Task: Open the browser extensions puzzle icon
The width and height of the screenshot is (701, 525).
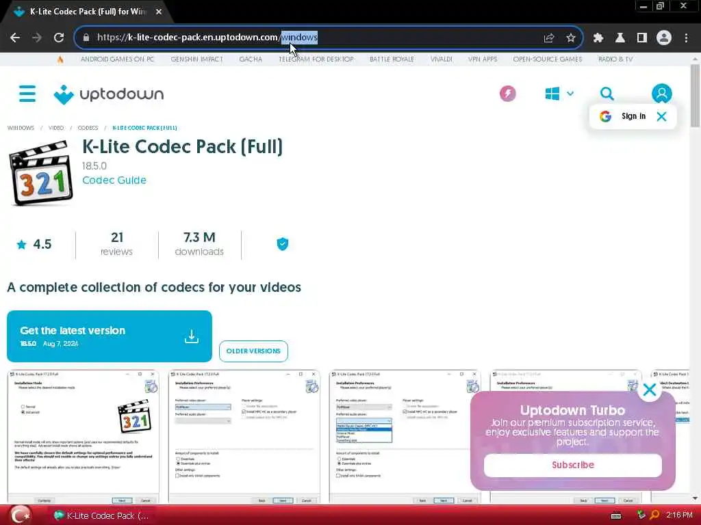Action: [598, 38]
